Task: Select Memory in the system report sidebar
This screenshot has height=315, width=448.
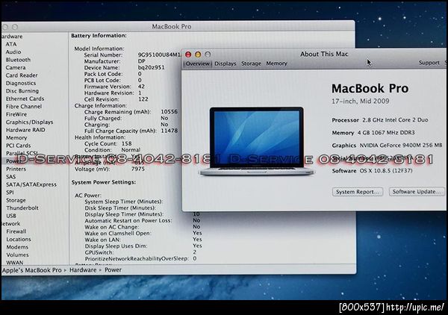Action: click(16, 137)
